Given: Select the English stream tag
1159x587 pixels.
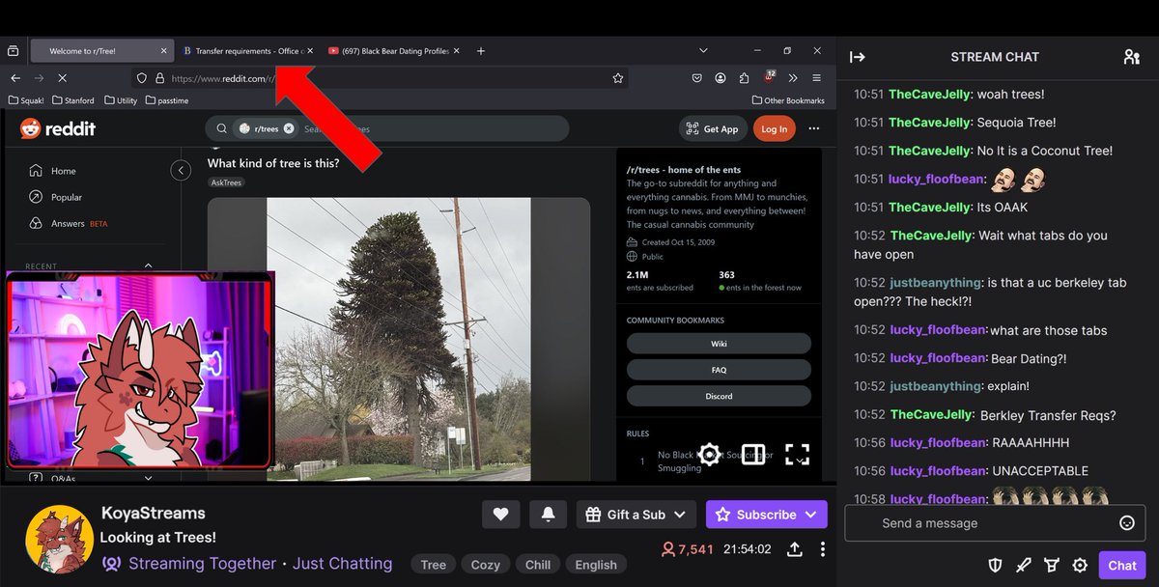Looking at the screenshot, I should tap(596, 565).
